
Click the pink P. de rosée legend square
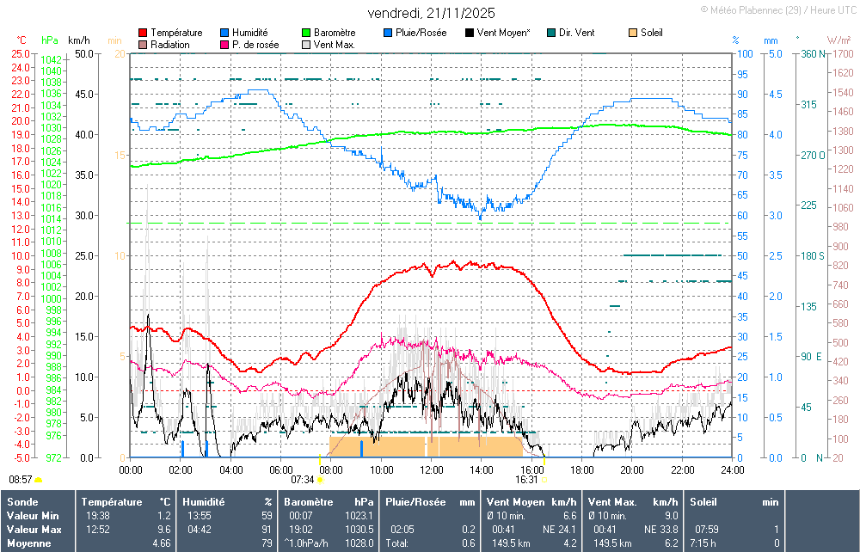pyautogui.click(x=225, y=45)
